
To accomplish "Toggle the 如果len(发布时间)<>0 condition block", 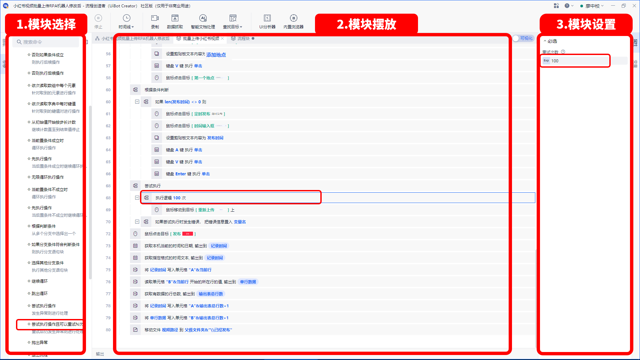I will point(136,102).
